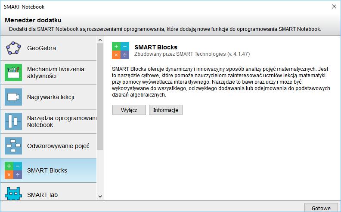Click the SMART Blocks icon in list

point(13,170)
